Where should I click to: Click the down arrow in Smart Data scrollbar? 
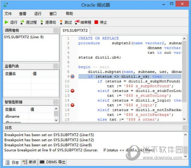pyautogui.click(x=56, y=120)
